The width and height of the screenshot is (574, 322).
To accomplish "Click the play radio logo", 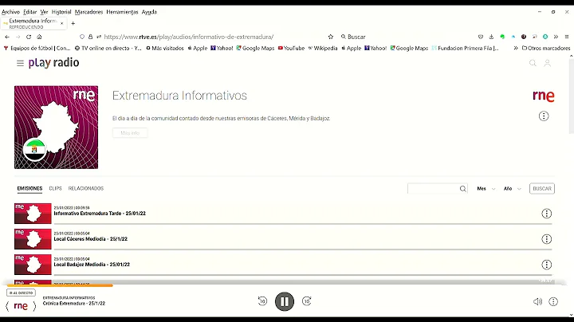I will pos(54,63).
